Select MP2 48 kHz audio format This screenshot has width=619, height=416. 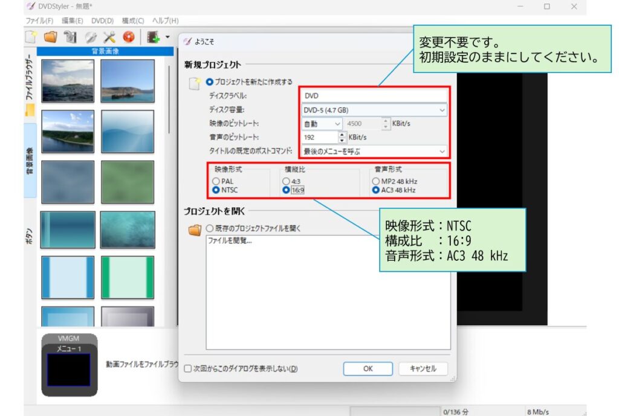[x=377, y=181]
